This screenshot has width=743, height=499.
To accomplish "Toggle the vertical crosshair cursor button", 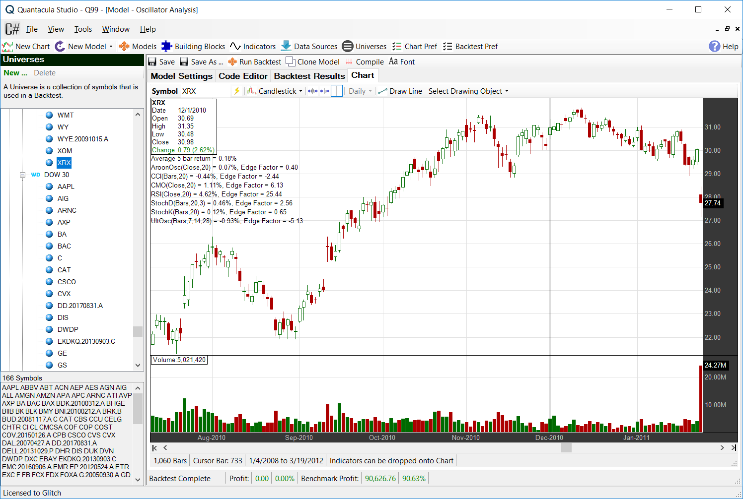I will (x=337, y=91).
